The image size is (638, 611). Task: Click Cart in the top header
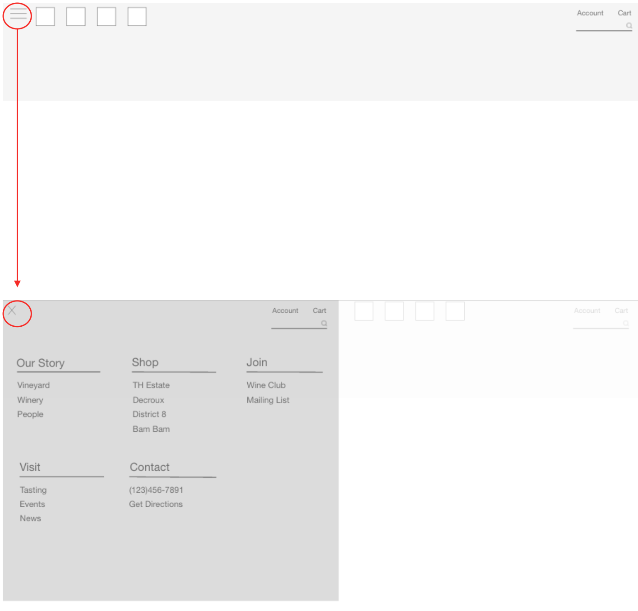tap(624, 13)
